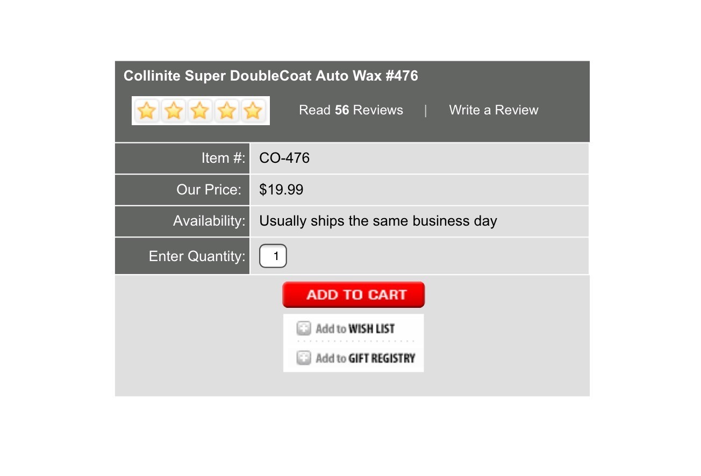701x476 pixels.
Task: Click the Our Price label
Action: click(209, 190)
